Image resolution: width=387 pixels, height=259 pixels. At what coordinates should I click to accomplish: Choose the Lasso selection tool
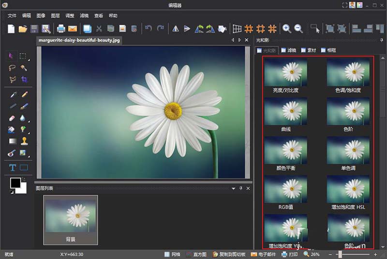[13, 68]
